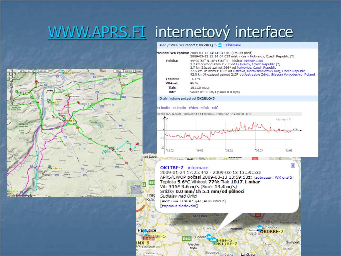Viewport: 341px width, 256px height.
Task: Show the rok weather graph
Action: (215, 108)
